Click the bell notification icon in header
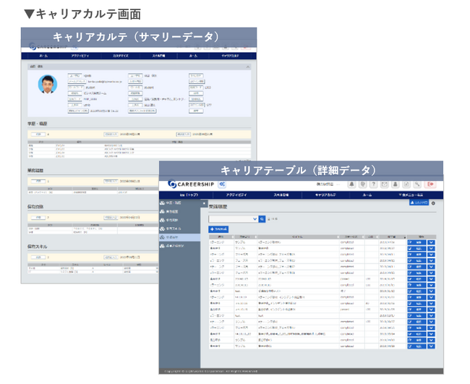The image size is (470, 384). tap(351, 185)
